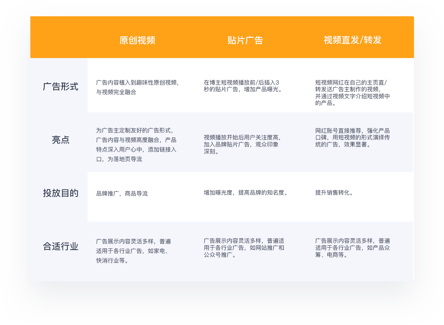Click the 原创视频 column header
This screenshot has height=325, width=444.
(x=137, y=40)
